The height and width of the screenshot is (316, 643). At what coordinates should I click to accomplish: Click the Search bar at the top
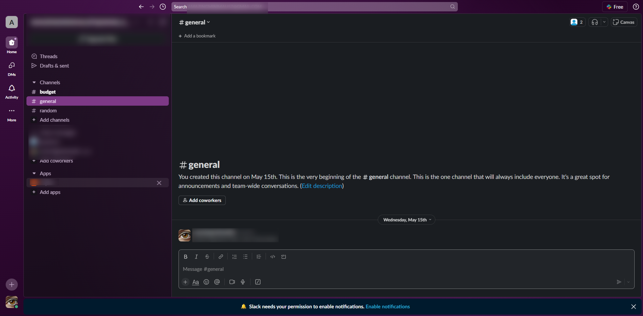(314, 7)
